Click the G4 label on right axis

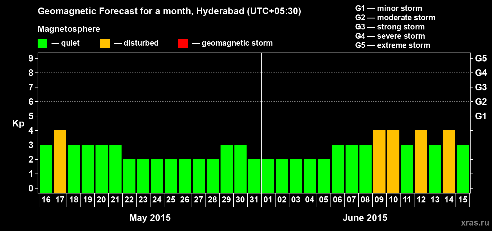click(481, 73)
